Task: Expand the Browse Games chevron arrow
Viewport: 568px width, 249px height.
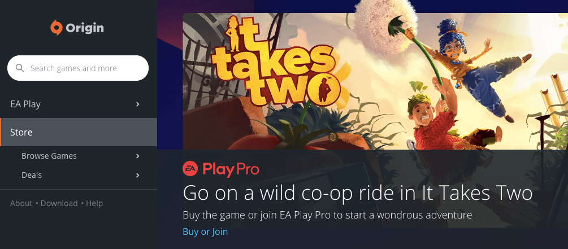Action: tap(138, 156)
